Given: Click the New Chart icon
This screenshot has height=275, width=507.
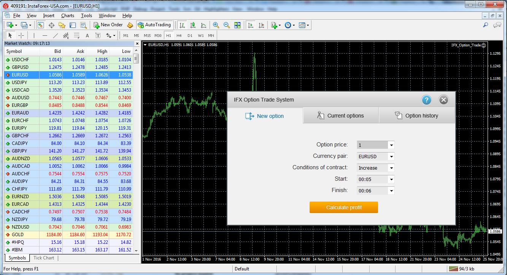Looking at the screenshot, I should [10, 25].
